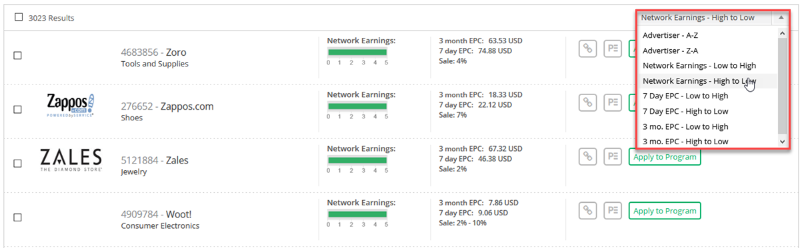Click the Zappos.com network earnings bar
This screenshot has width=800, height=248.
click(357, 106)
